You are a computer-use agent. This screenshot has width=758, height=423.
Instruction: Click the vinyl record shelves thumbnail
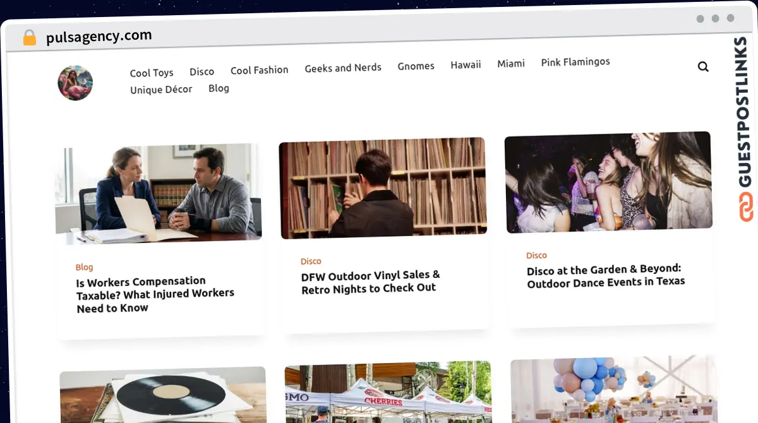[383, 188]
